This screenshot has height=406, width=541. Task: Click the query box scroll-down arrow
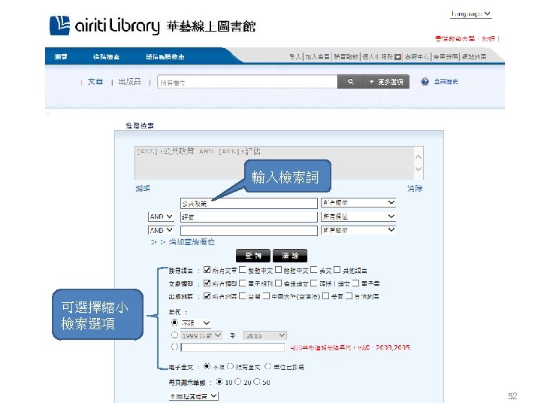[419, 169]
